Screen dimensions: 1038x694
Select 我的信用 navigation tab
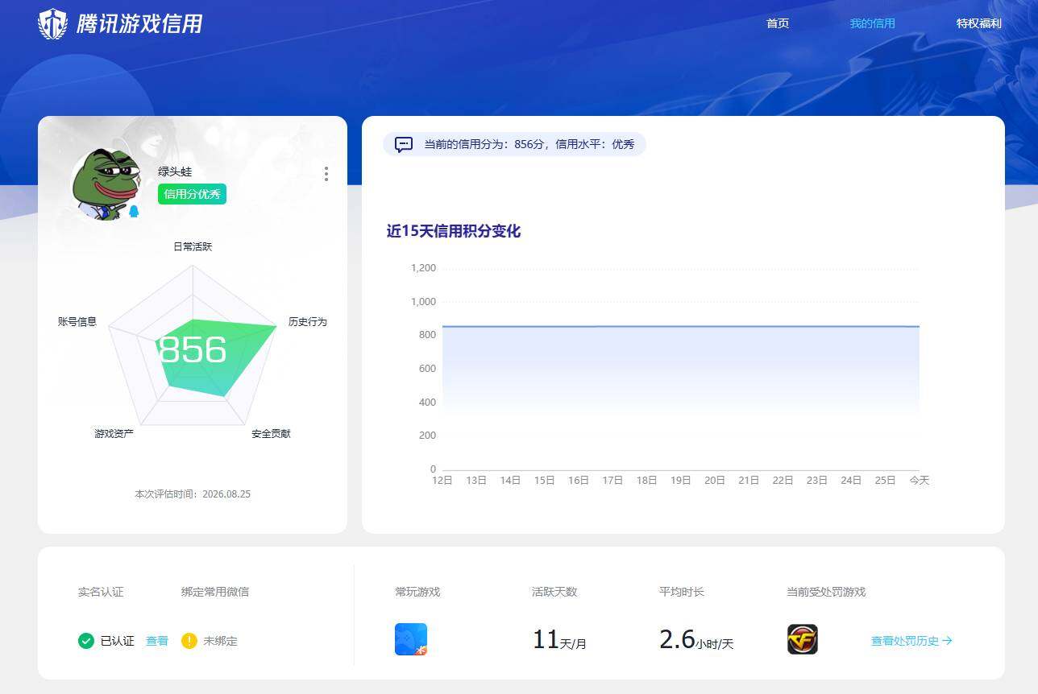click(873, 23)
